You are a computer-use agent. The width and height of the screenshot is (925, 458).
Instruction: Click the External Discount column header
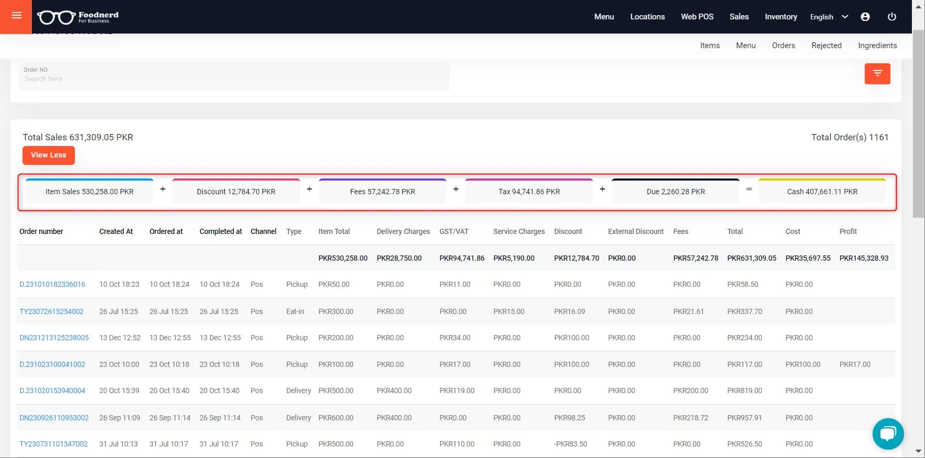click(x=636, y=231)
